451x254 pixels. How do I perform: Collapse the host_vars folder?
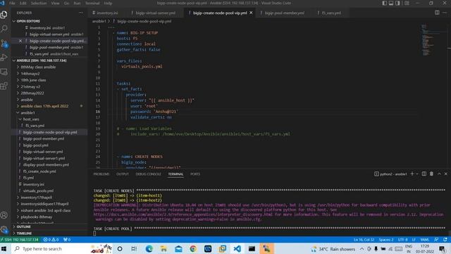tap(31, 119)
